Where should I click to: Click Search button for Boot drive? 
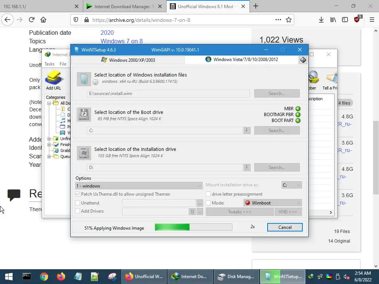(x=277, y=131)
